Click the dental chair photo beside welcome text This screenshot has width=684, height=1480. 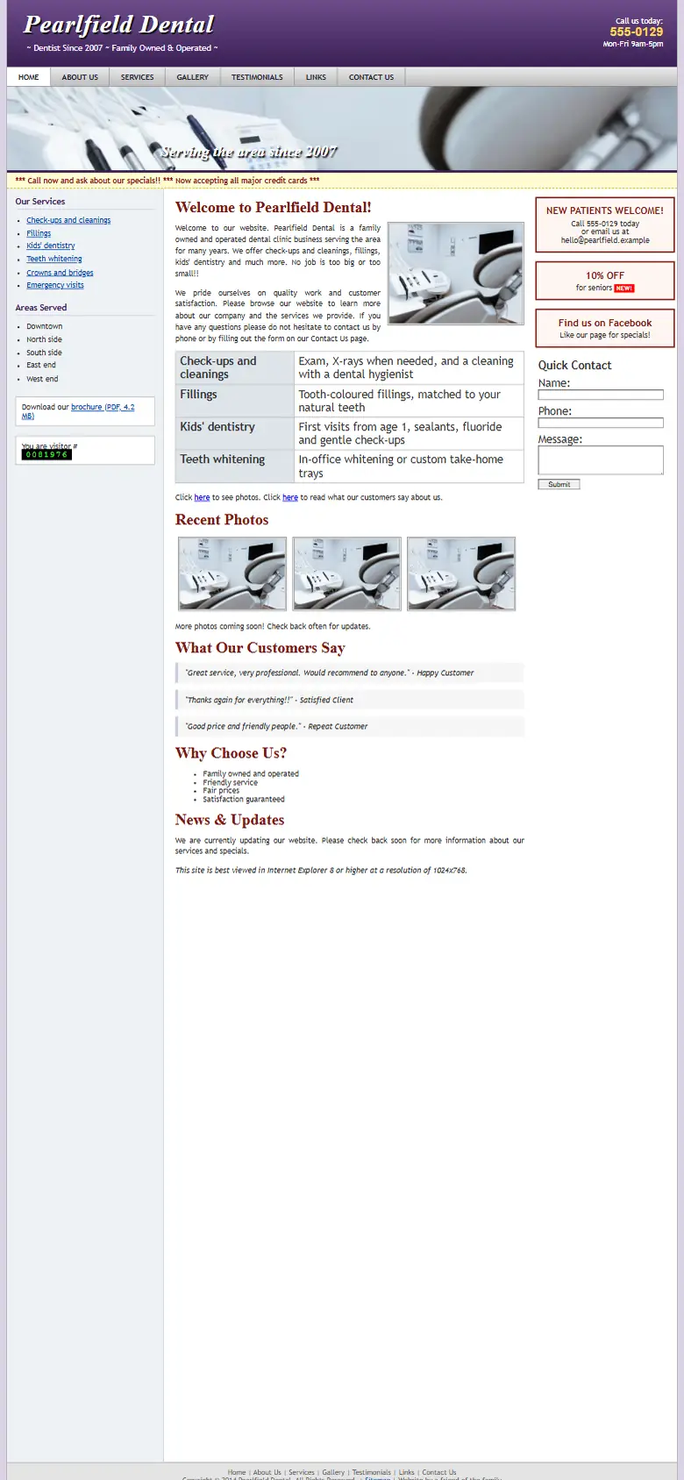456,273
